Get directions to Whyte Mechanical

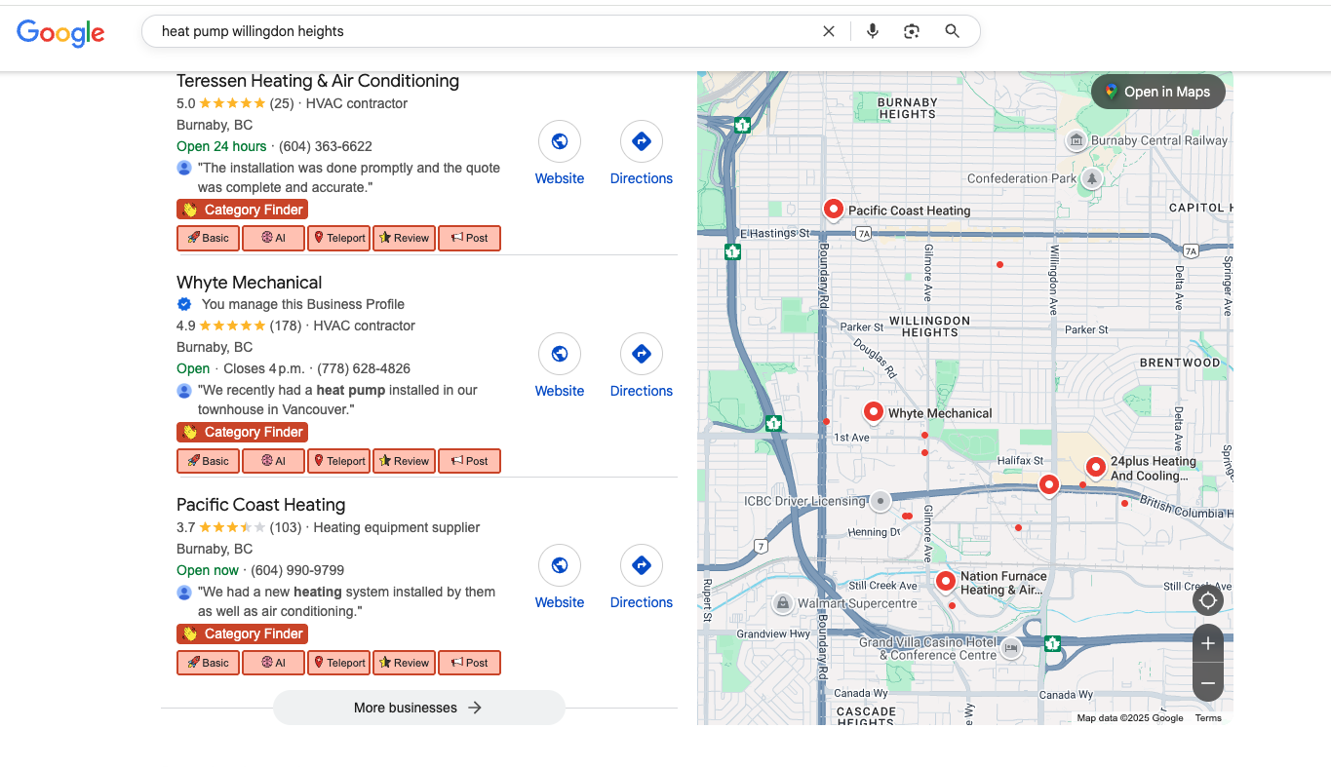tap(642, 355)
